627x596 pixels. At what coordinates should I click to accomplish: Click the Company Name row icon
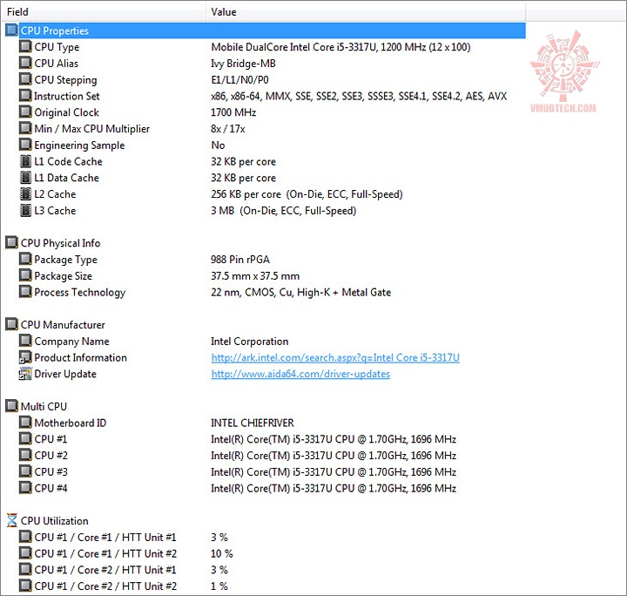point(25,341)
